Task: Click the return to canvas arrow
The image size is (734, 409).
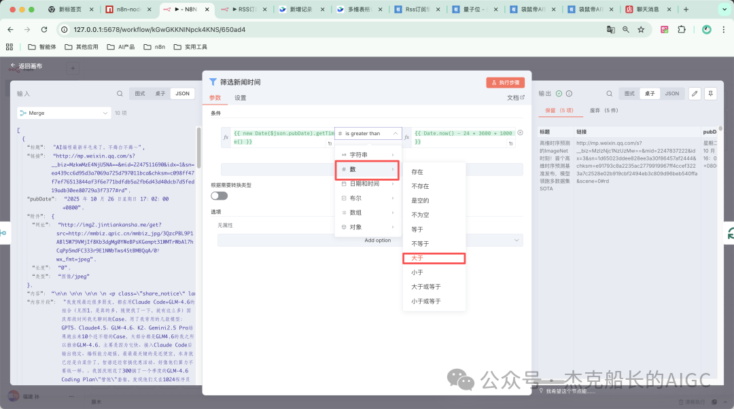Action: (x=13, y=65)
